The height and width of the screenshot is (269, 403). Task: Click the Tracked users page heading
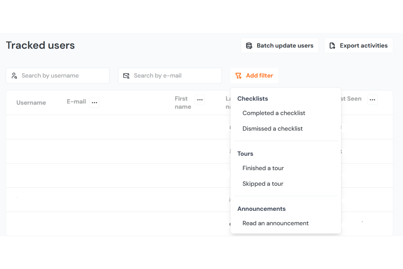[40, 45]
